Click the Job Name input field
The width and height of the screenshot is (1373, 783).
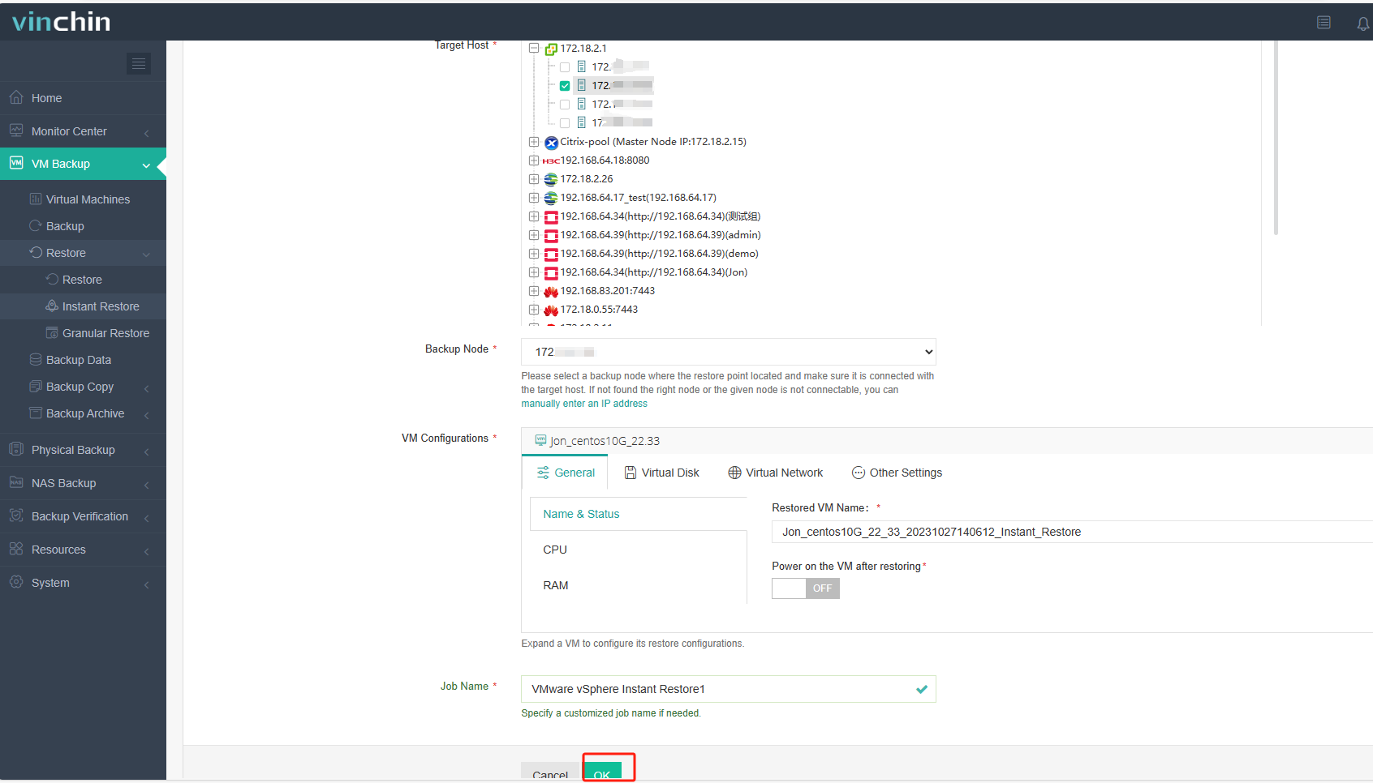[729, 689]
